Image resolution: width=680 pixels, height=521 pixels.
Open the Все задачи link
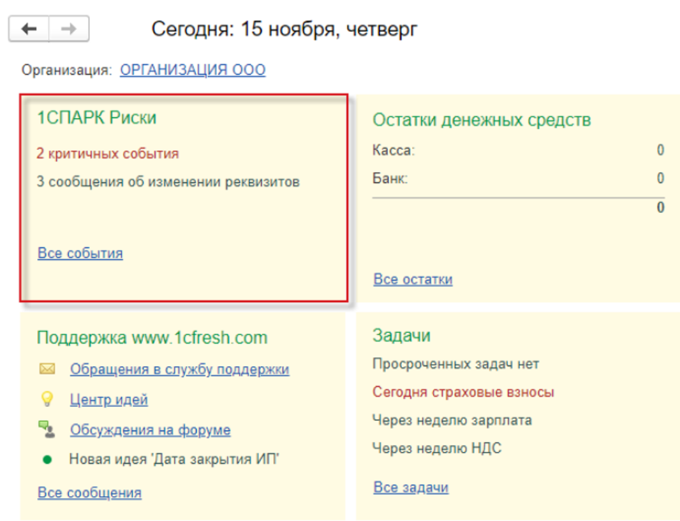coord(411,487)
